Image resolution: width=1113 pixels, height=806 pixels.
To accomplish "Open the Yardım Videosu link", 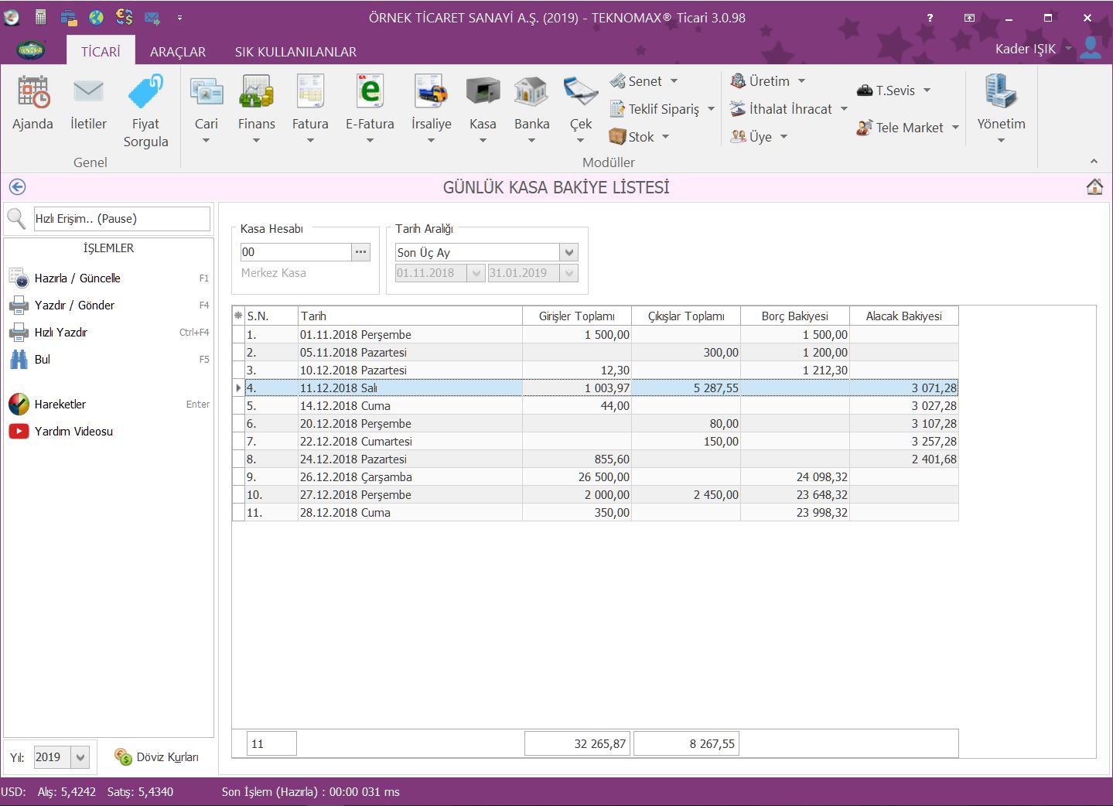I will [x=73, y=431].
